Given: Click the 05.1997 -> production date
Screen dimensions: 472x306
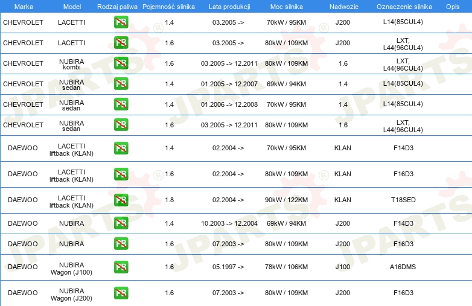Looking at the screenshot, I should click(x=228, y=267).
